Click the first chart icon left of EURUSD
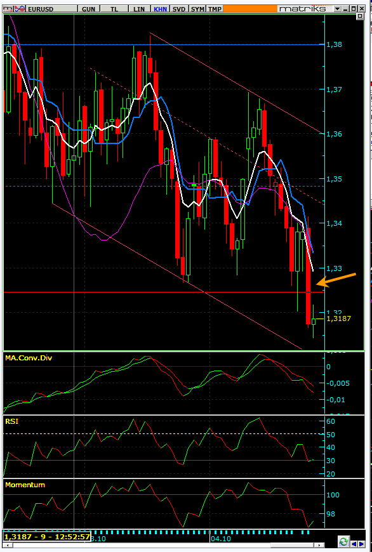 pos(8,8)
